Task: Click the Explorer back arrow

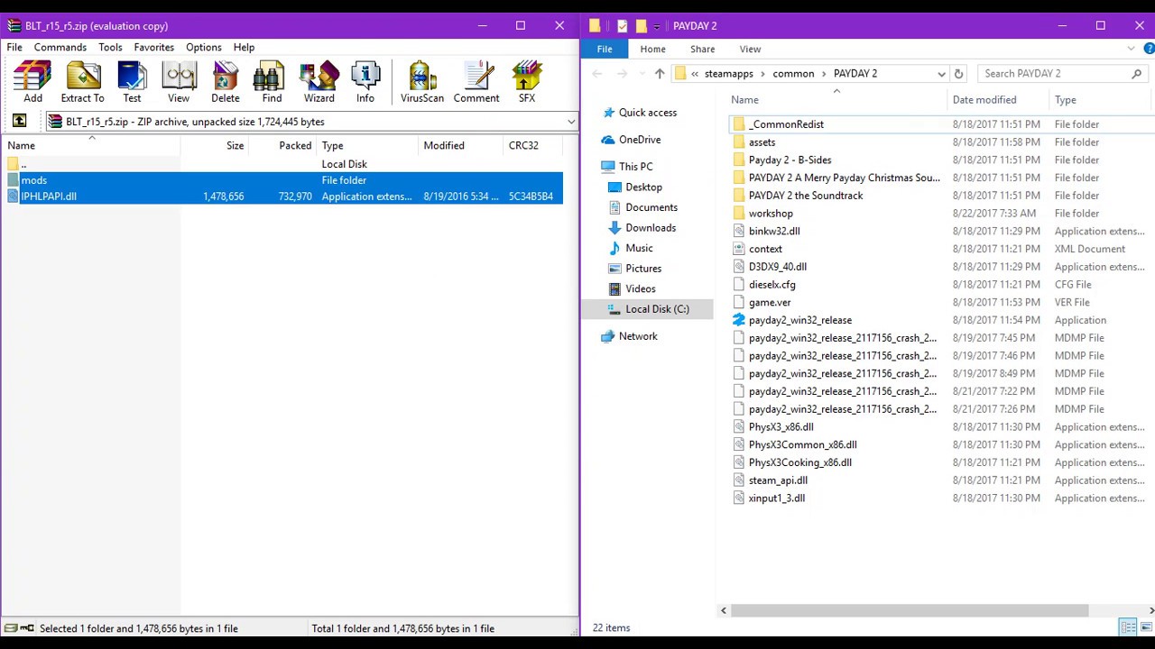Action: coord(597,74)
